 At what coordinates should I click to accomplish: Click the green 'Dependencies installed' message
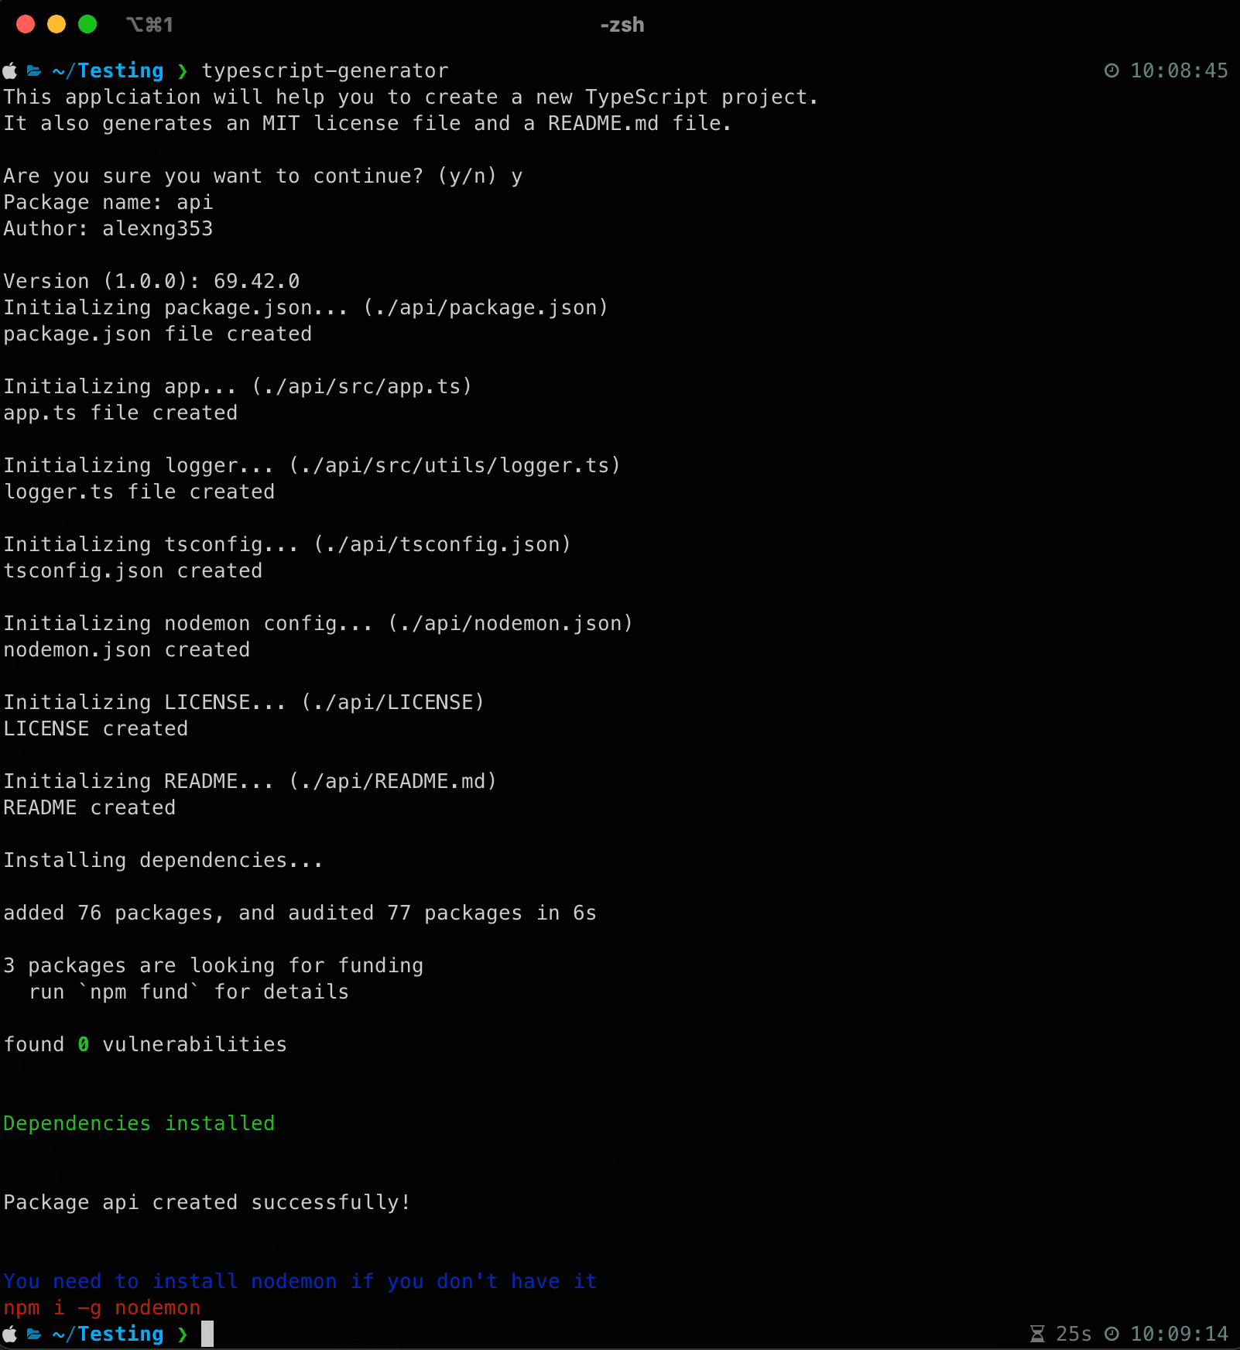pos(139,1124)
